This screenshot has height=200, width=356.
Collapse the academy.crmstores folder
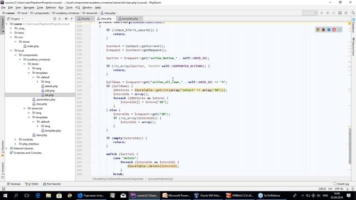tap(20, 59)
